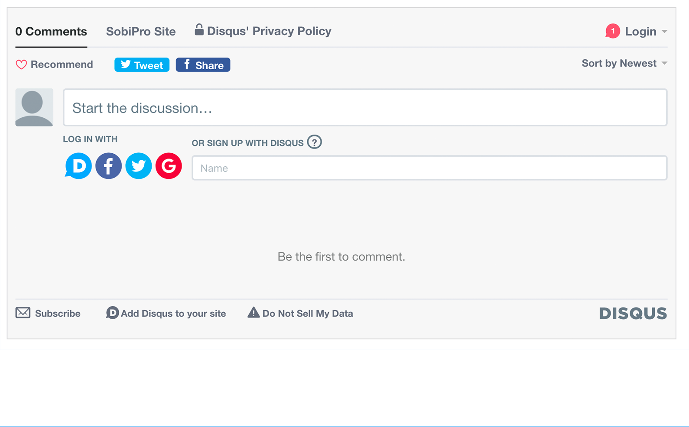Open the Sort by Newest dropdown
Screen dimensions: 689x427
click(x=624, y=63)
